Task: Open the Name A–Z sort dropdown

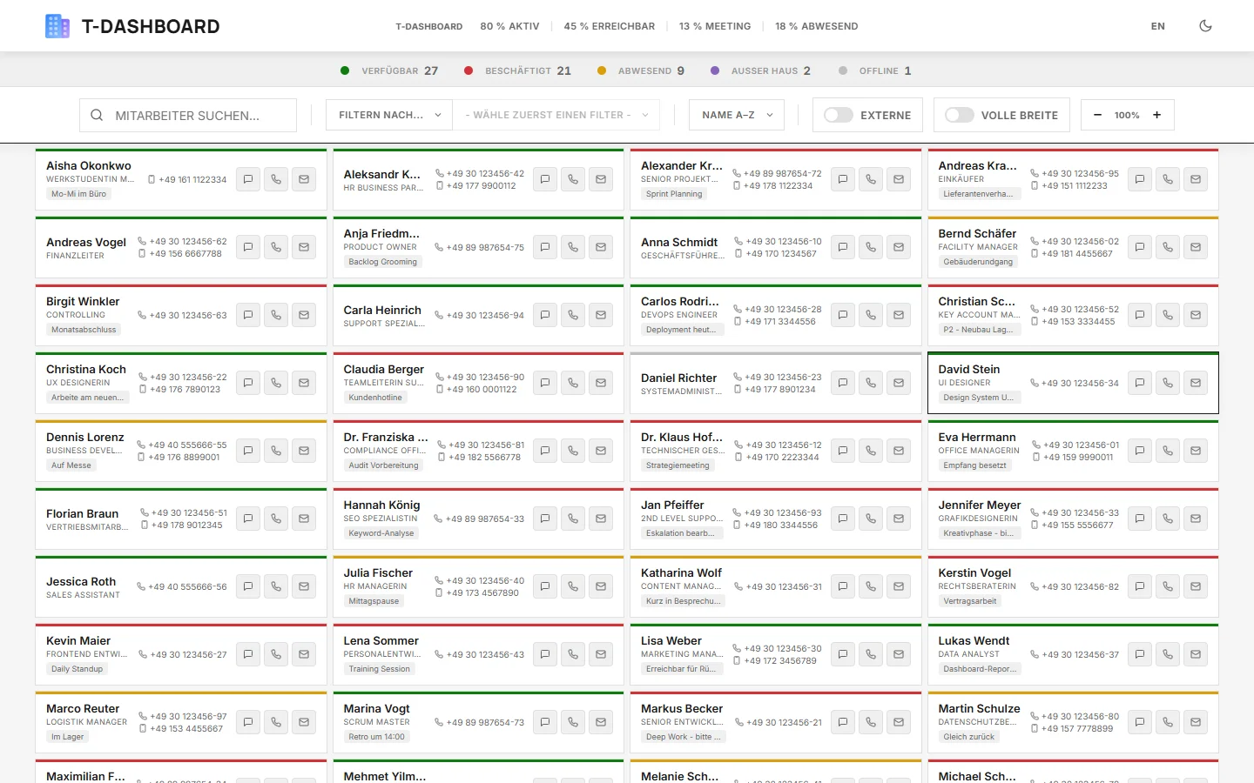Action: (x=737, y=115)
